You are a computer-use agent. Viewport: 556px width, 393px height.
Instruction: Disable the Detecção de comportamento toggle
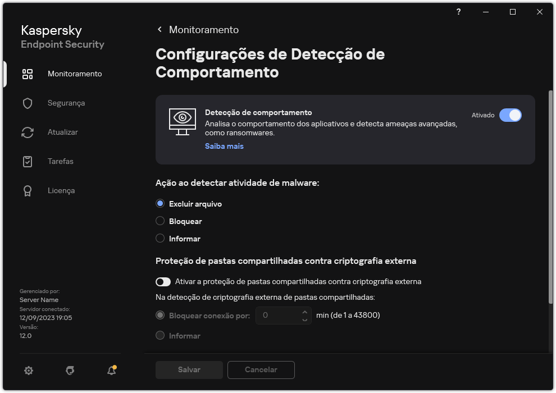tap(511, 115)
